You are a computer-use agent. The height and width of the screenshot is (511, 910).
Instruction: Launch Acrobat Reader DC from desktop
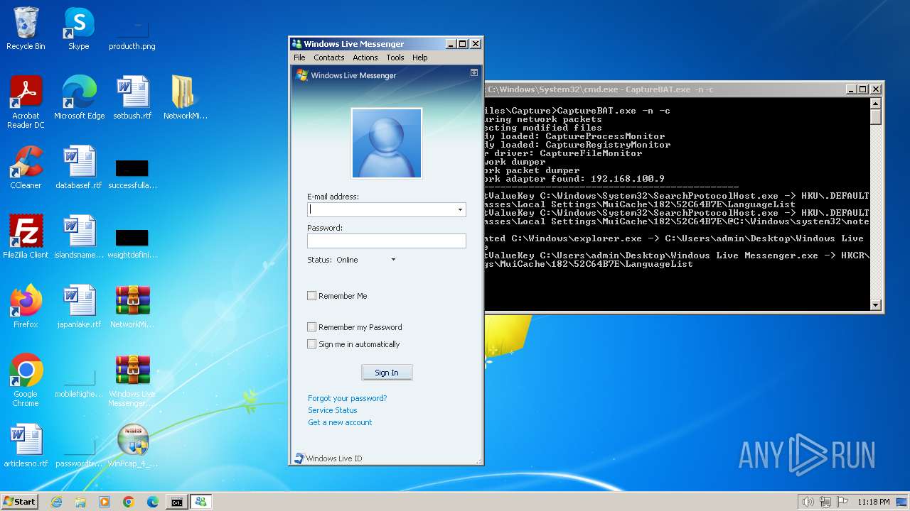click(x=26, y=102)
